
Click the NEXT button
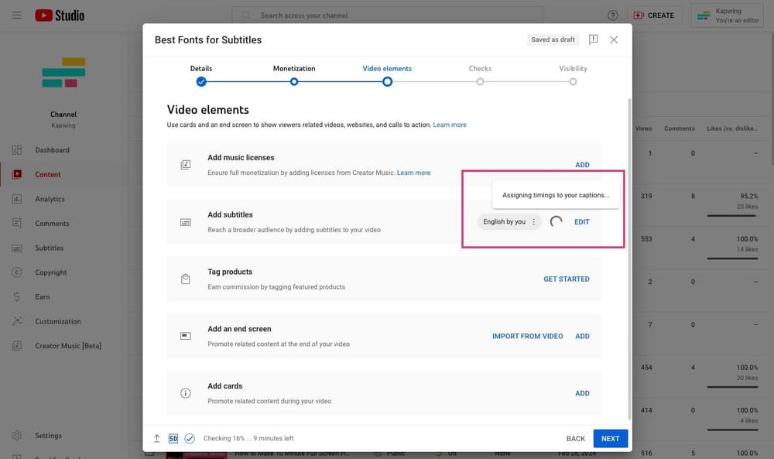coord(610,437)
